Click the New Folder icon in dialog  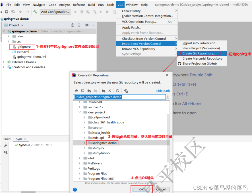[x=104, y=91]
